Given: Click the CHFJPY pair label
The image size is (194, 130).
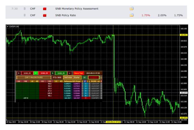Looking at the screenshot, I should [95, 98].
